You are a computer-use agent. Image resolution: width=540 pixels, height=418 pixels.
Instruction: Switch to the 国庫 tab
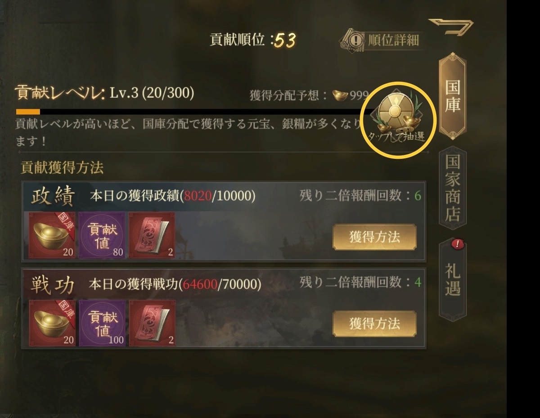point(452,96)
